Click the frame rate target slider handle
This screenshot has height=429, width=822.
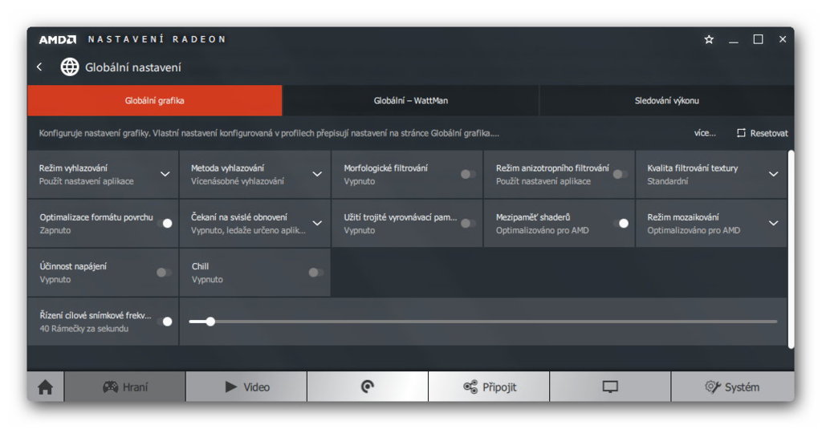click(210, 322)
